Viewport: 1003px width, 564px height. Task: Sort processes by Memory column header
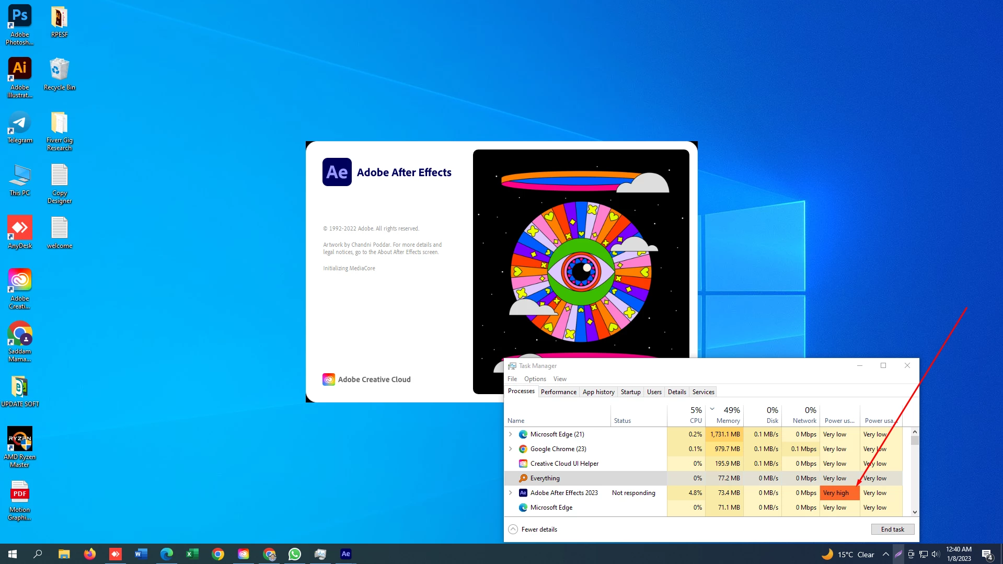click(x=724, y=416)
